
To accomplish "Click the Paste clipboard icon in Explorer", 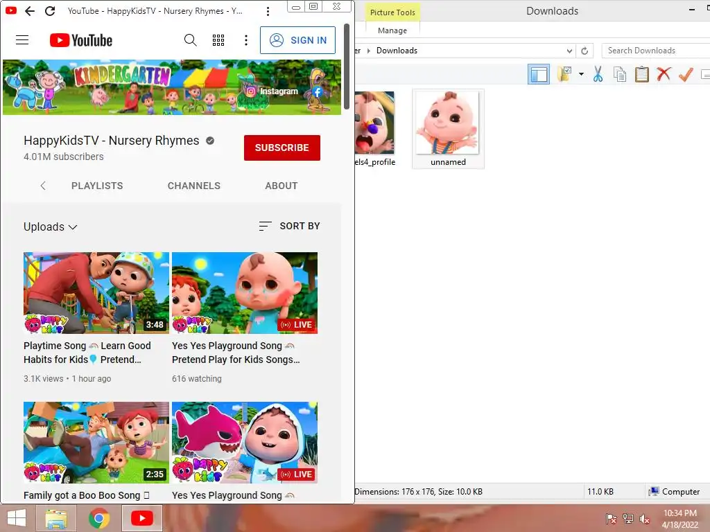I will tap(641, 74).
